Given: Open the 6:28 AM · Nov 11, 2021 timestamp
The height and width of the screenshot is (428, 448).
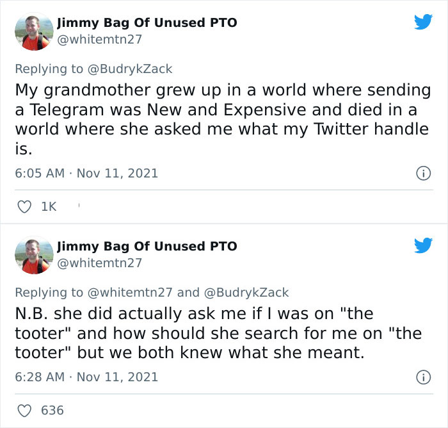Looking at the screenshot, I should coord(86,377).
